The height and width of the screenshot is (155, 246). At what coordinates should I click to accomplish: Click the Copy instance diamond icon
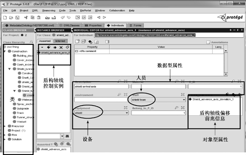55,47
